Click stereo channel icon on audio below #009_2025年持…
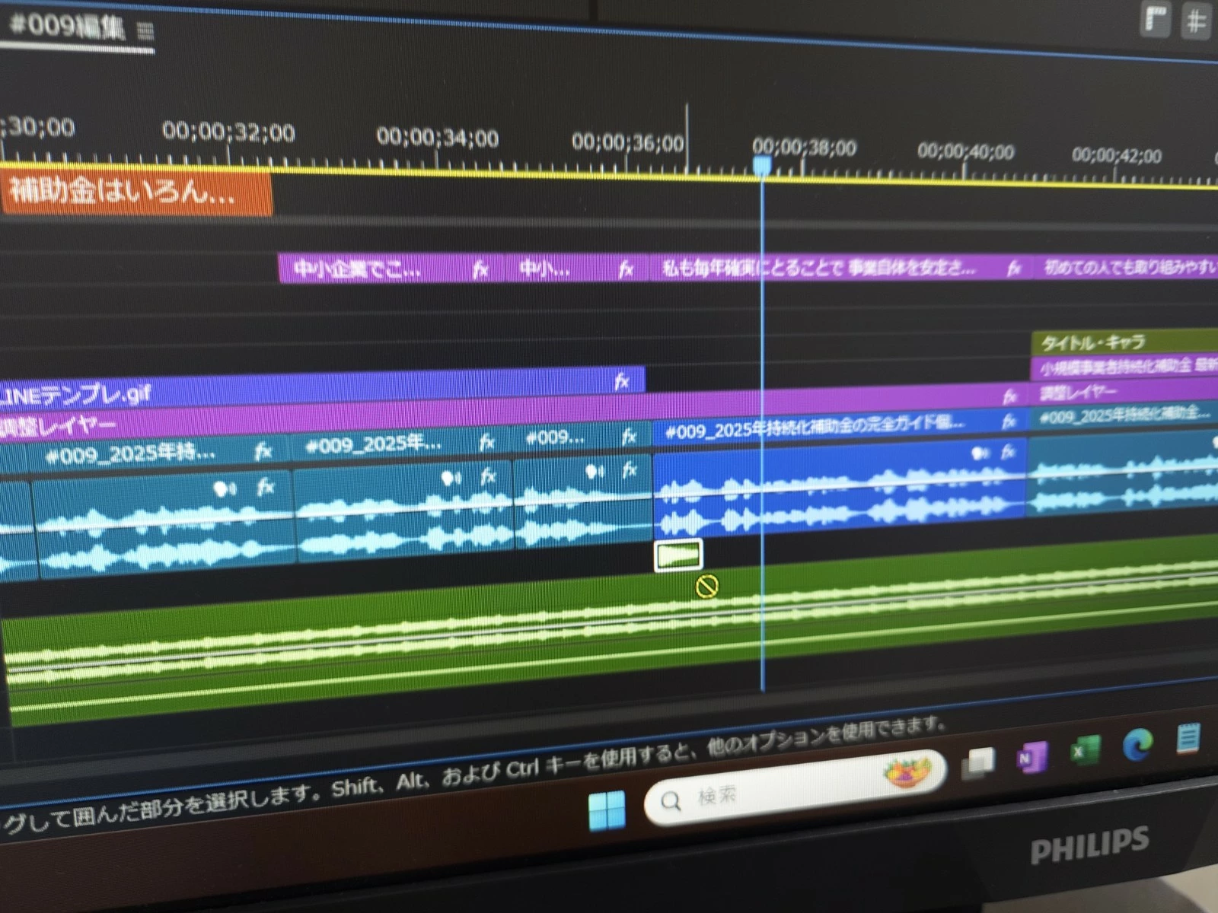The height and width of the screenshot is (913, 1218). click(x=225, y=489)
